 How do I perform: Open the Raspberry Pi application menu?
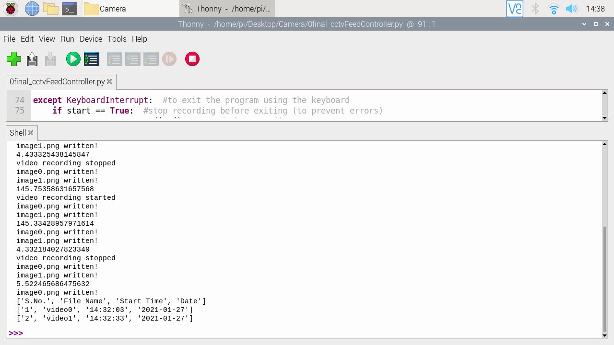pos(10,8)
